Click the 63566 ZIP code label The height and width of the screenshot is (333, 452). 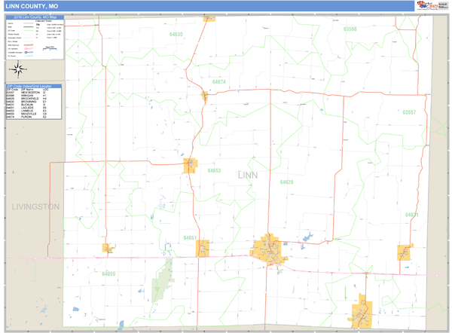[349, 29]
